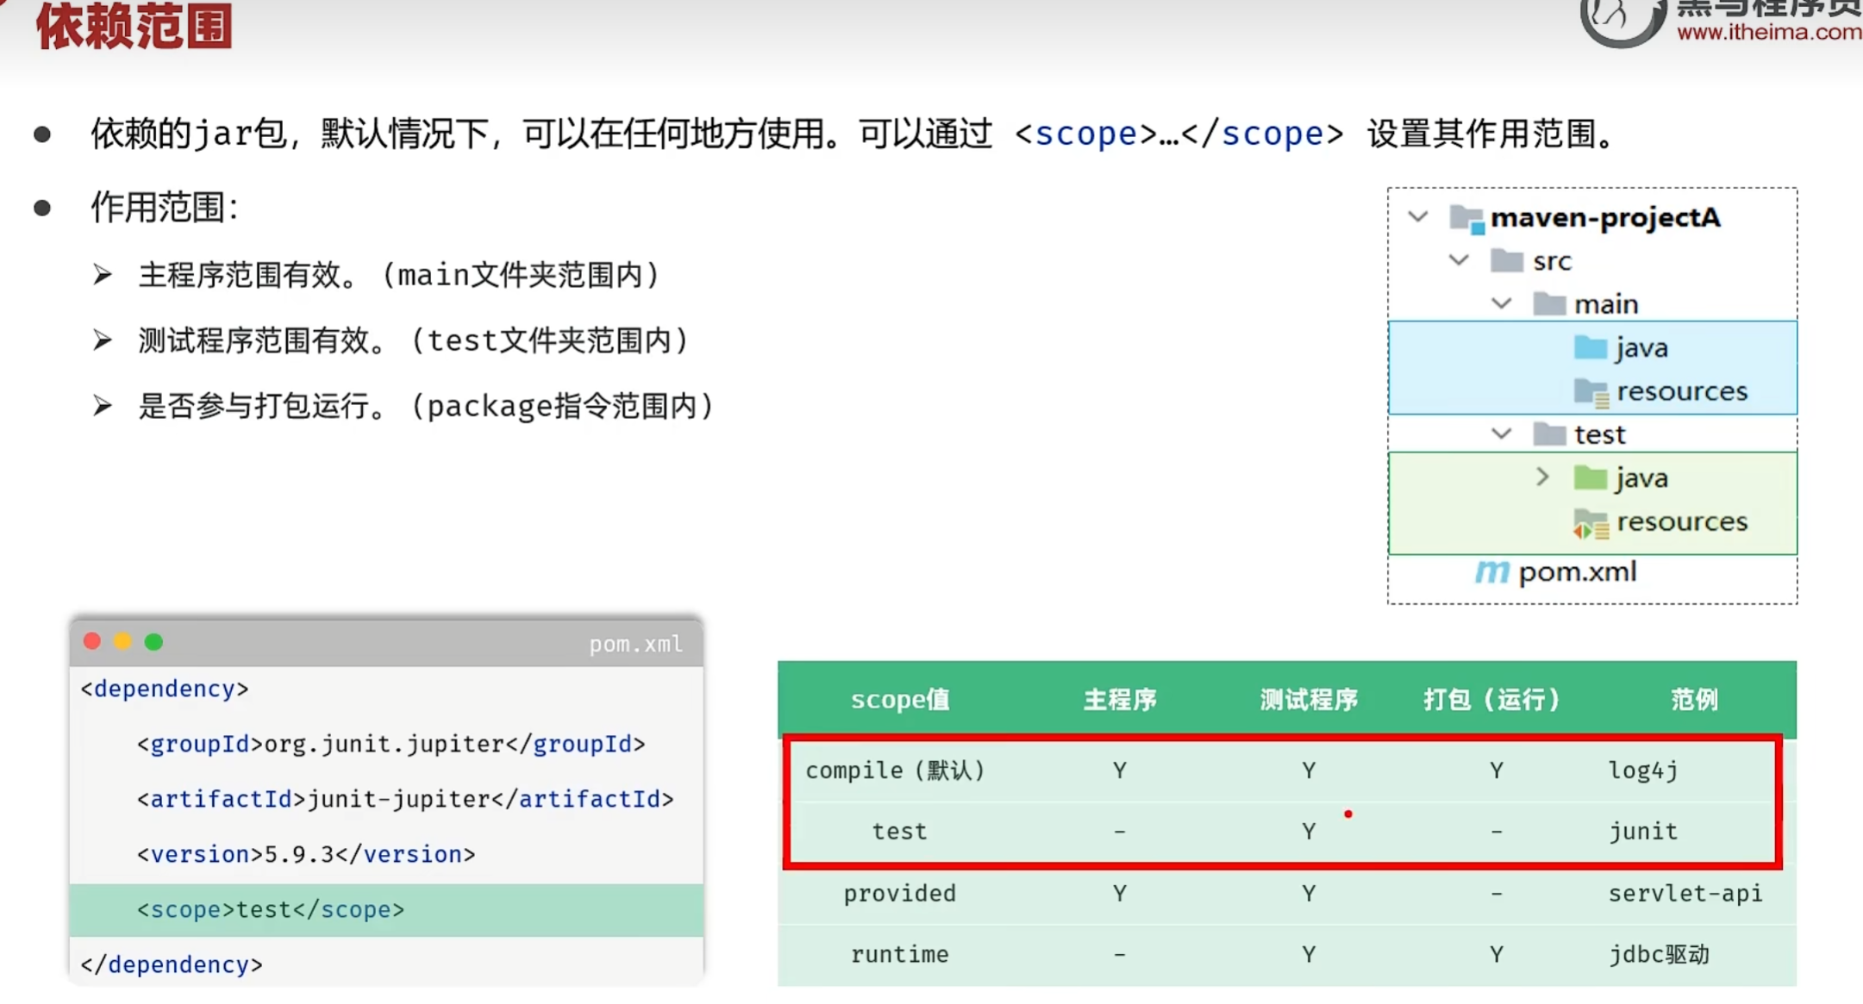Expand the test java folder arrow

point(1542,477)
